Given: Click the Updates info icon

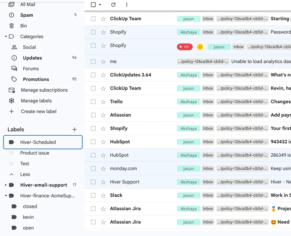Looking at the screenshot, I should click(14, 58).
